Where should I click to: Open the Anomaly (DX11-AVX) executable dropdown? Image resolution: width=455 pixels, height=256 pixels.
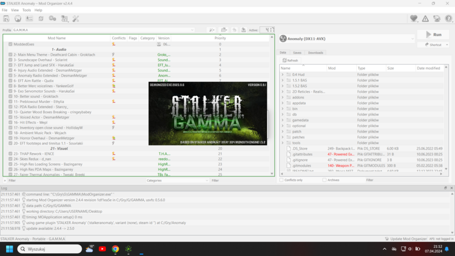(347, 39)
